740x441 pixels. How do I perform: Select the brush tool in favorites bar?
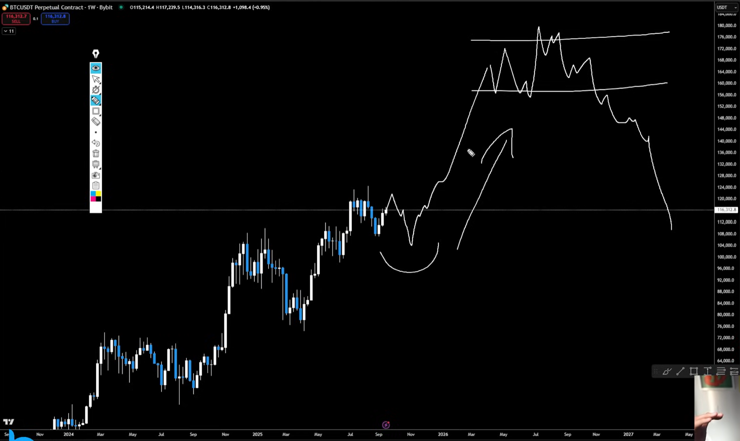[667, 371]
